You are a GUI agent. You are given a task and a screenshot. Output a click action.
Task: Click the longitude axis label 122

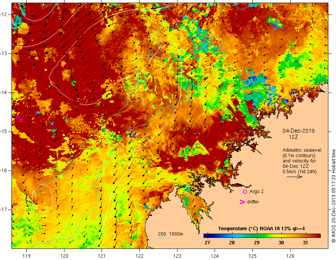click(139, 256)
